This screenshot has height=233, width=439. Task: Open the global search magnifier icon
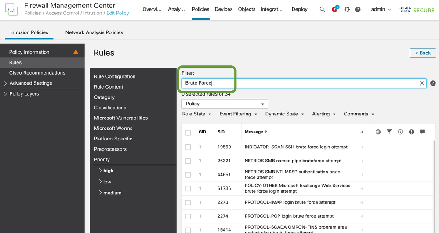point(322,10)
